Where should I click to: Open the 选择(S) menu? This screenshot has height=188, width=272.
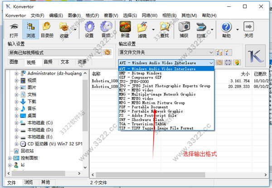click(130, 15)
